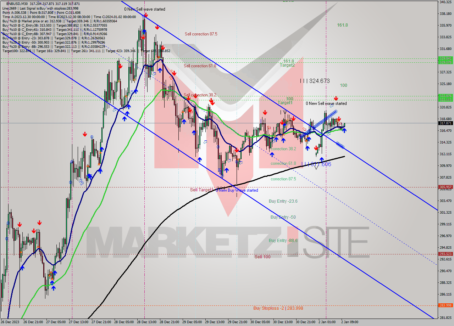Screen dimensions: 454x326
Task: Click the 312.115 price axis label
Action: (445, 154)
